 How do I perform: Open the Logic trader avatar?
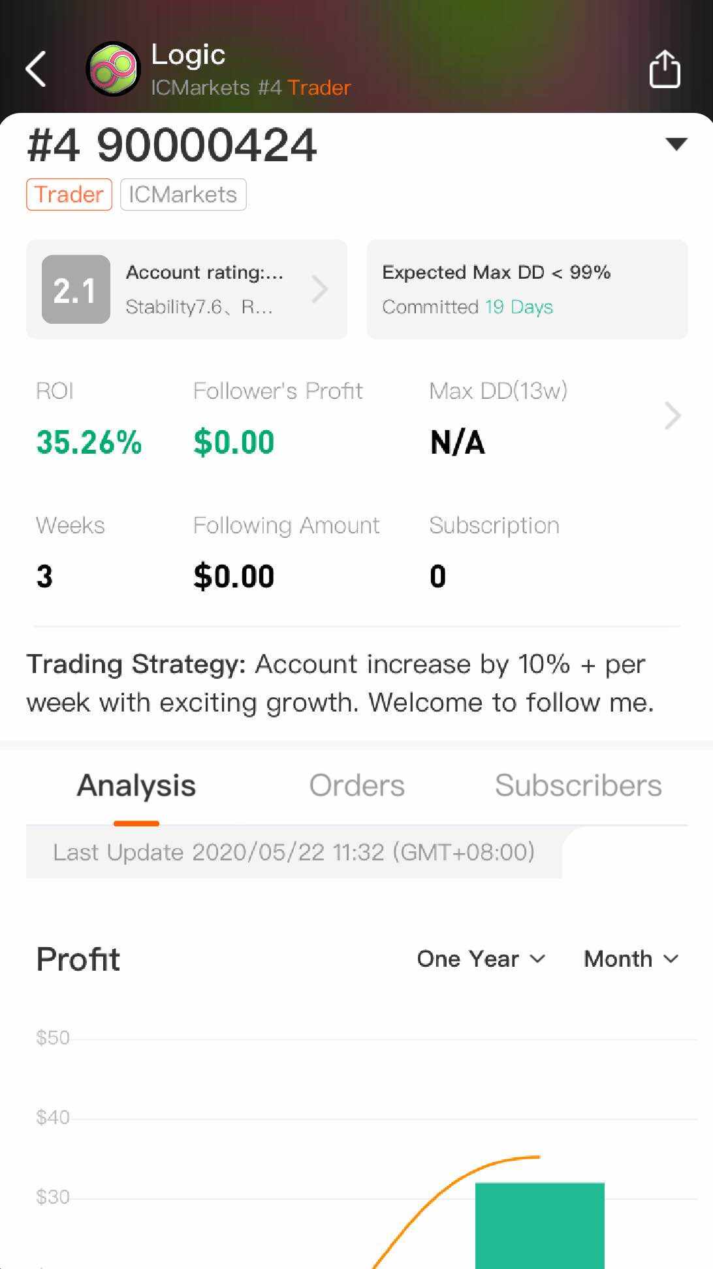(114, 69)
